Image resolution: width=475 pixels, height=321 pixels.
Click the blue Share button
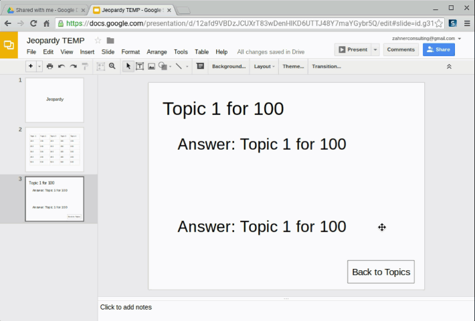[438, 49]
